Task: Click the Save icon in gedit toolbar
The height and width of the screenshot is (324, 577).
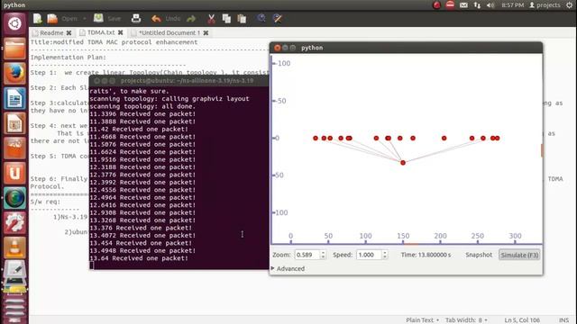Action: click(98, 18)
